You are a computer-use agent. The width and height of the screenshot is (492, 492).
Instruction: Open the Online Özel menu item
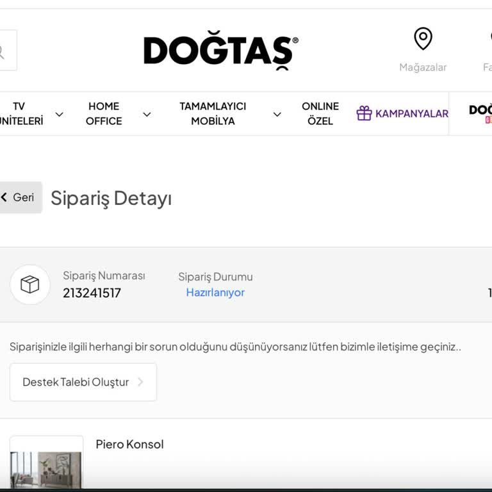(320, 113)
